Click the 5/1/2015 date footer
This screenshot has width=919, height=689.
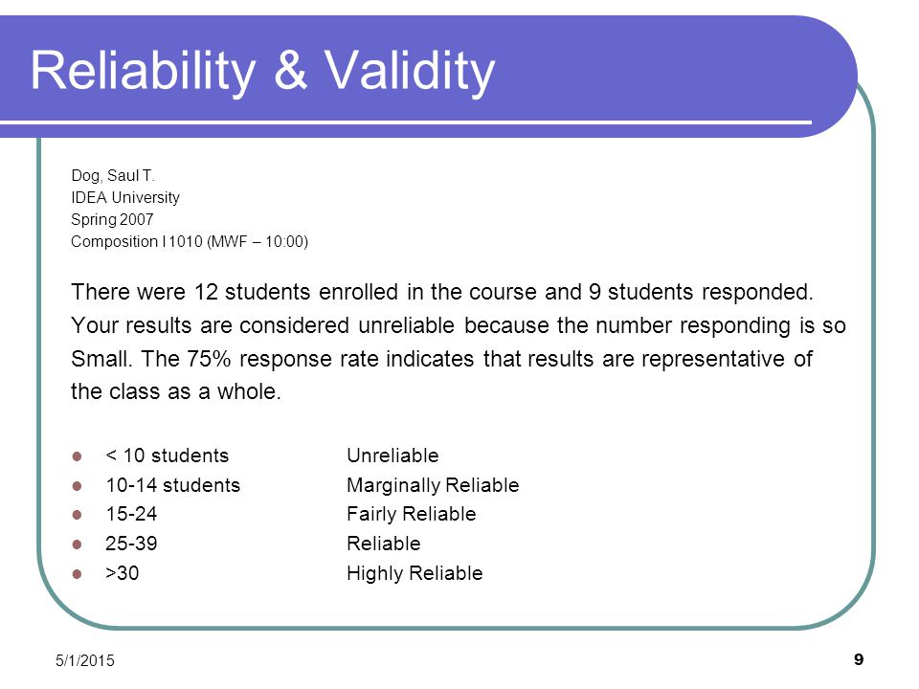coord(85,661)
